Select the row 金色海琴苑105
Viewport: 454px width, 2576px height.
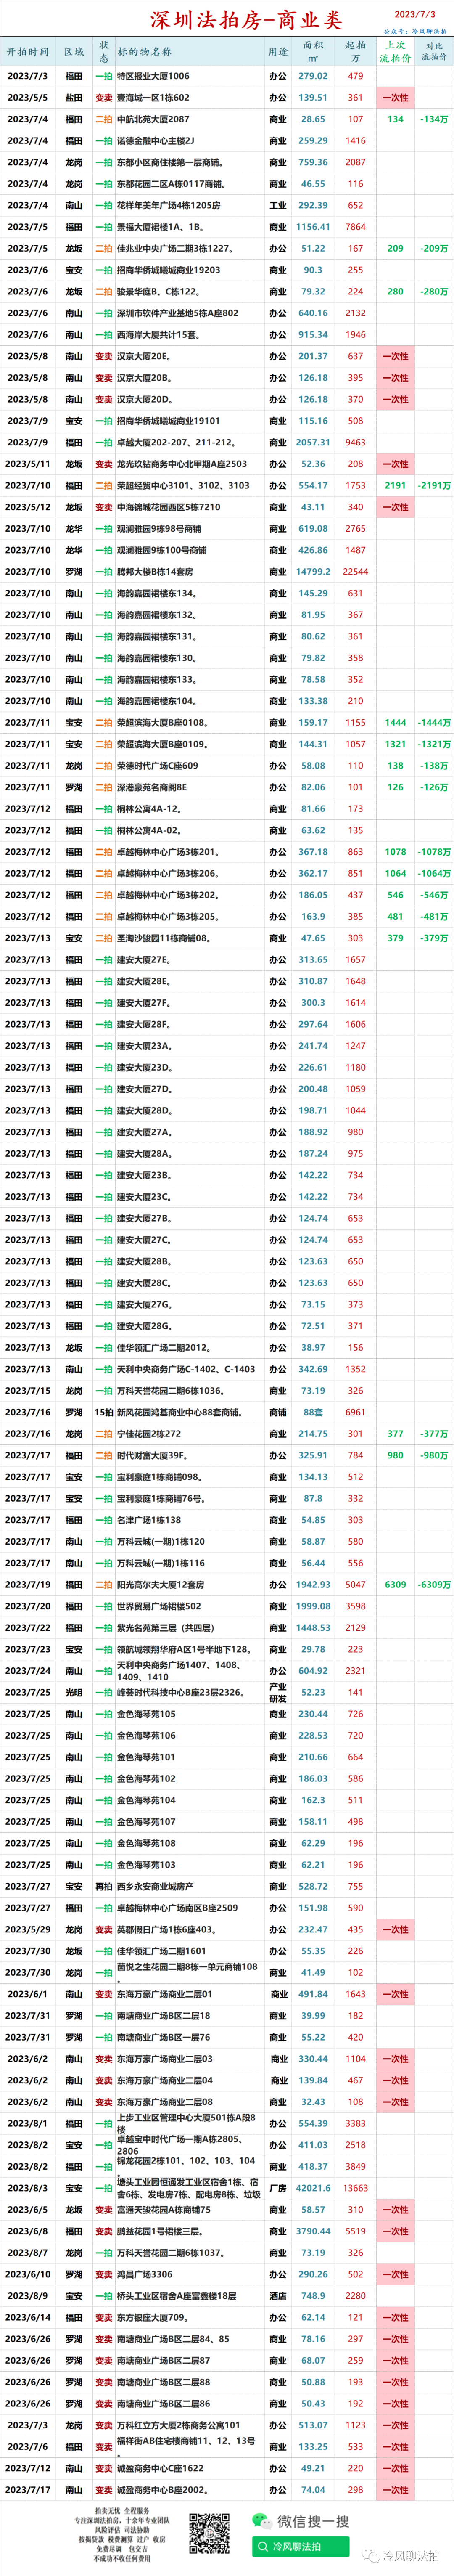tap(227, 1714)
